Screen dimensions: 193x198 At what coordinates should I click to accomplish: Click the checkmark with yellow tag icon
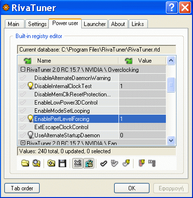(x=126, y=163)
